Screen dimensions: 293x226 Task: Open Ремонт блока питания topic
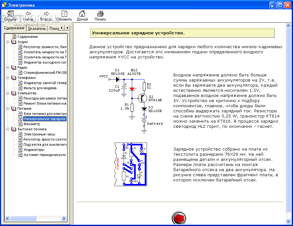(45, 103)
